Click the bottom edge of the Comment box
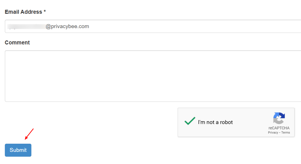 (153, 102)
